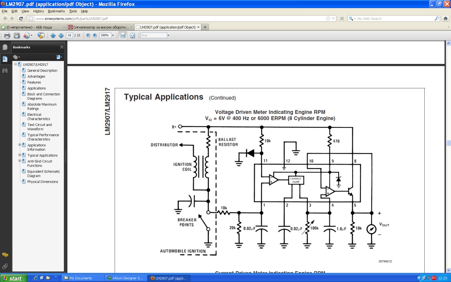
Task: Open the 150% zoom level dropdown
Action: tap(113, 35)
